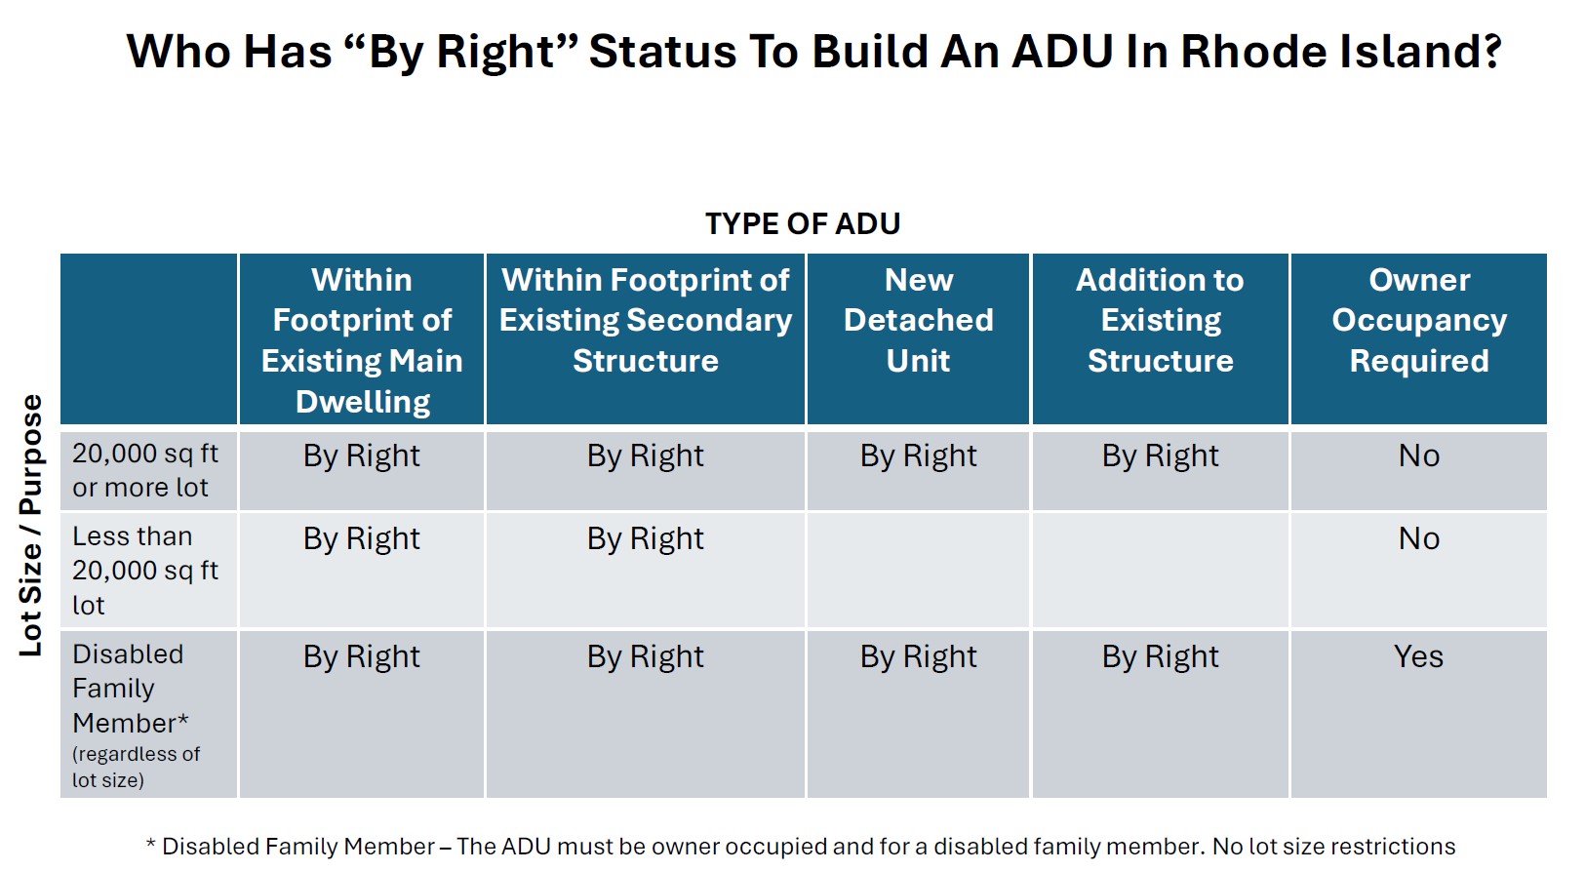Click "By Right" under Addition to Existing Structure, Disabled row
The height and width of the screenshot is (871, 1585).
[x=1160, y=656]
